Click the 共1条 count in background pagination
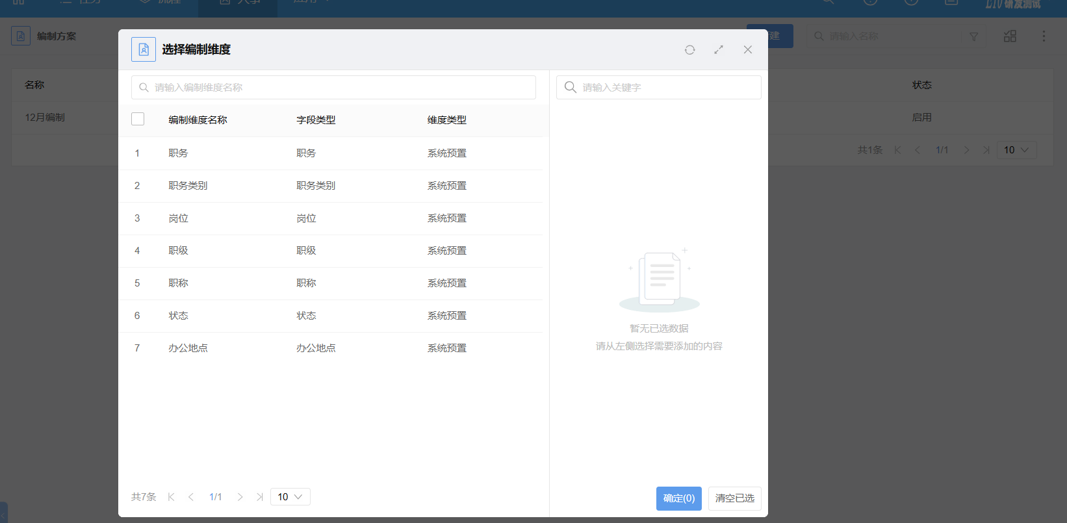The image size is (1067, 523). pyautogui.click(x=870, y=150)
